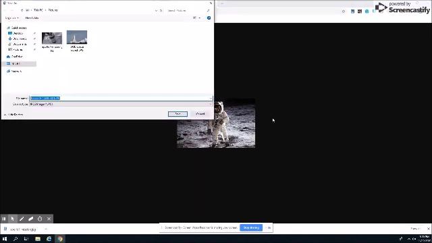Click Save button in Save As dialog
This screenshot has width=432, height=243.
tap(178, 114)
